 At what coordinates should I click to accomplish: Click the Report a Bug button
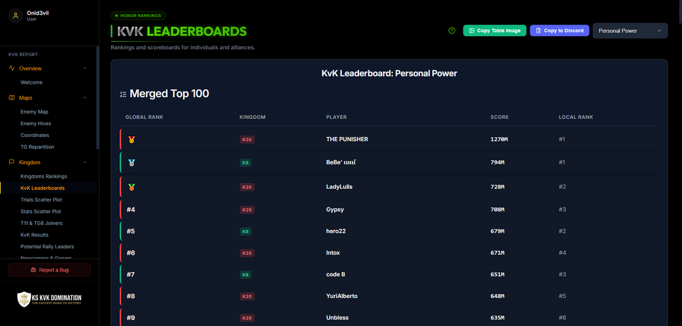coord(49,270)
